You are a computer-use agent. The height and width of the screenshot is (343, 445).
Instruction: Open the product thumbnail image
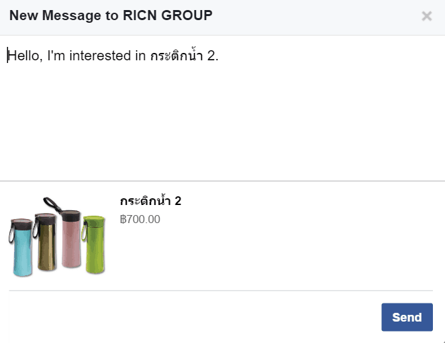(x=59, y=235)
